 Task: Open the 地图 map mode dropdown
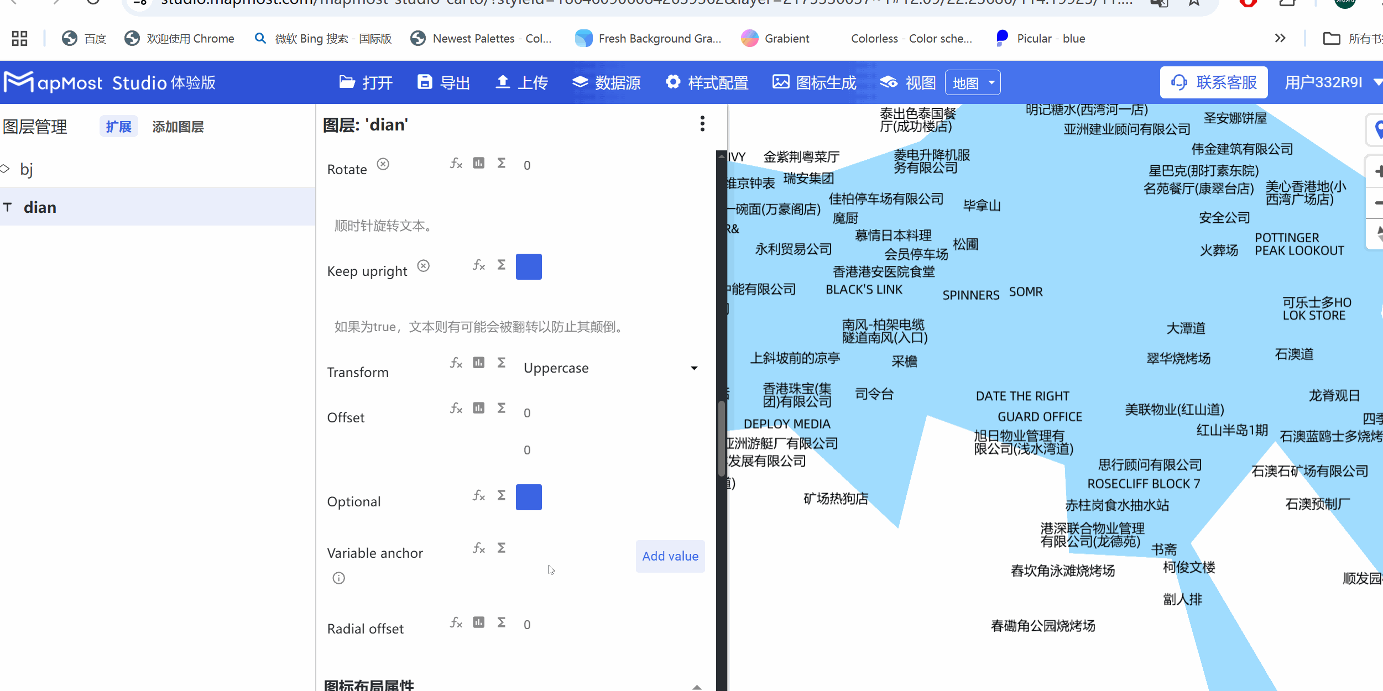tap(972, 82)
